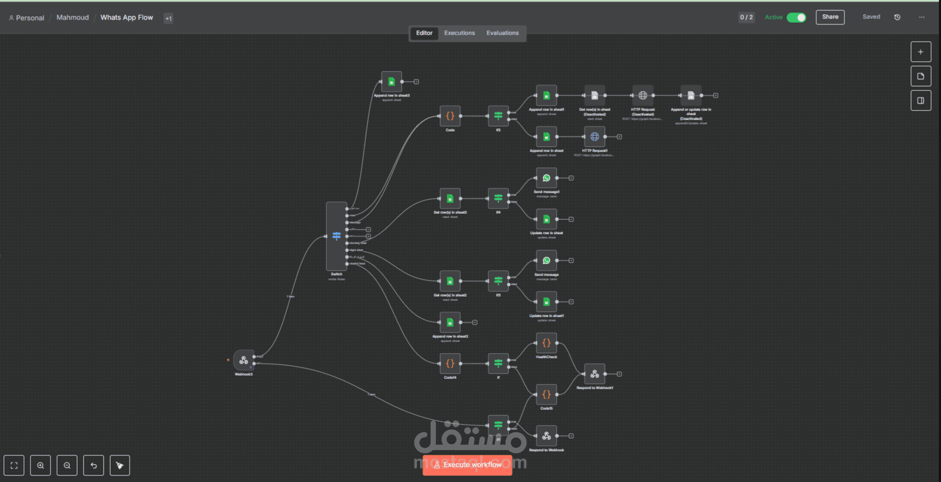Click the Whats App Flow workflow name
This screenshot has width=941, height=482.
click(127, 17)
